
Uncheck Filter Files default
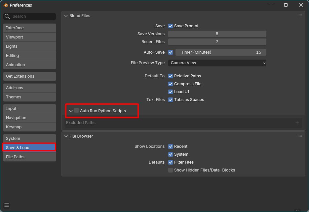pyautogui.click(x=171, y=162)
